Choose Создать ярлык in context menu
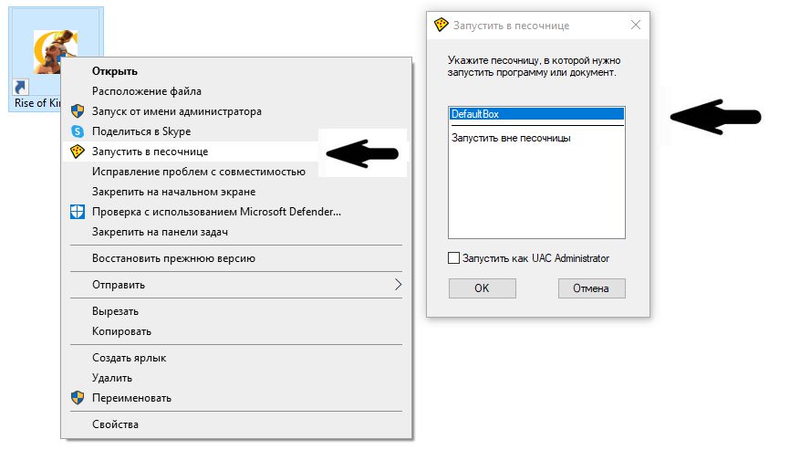Viewport: 800px width, 450px height. (130, 358)
